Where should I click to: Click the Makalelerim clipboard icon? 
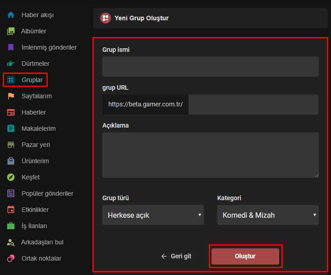[x=11, y=128]
